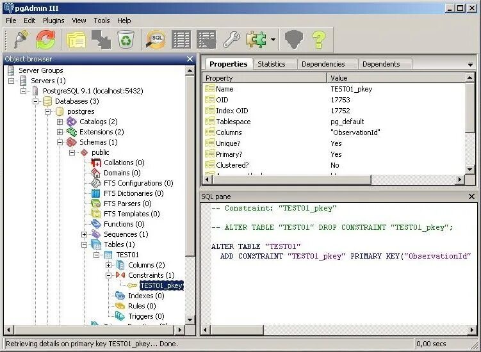Click the Schemas node icon
The image size is (481, 352).
[72, 142]
